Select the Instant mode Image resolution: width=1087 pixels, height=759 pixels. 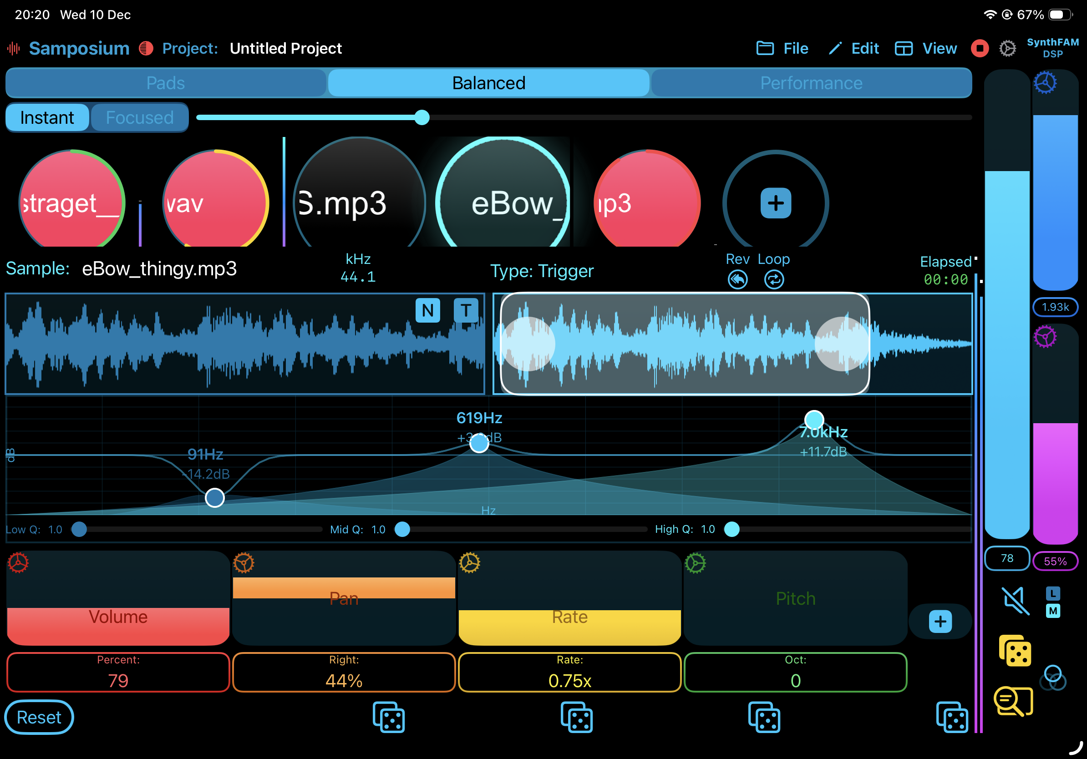[x=47, y=117]
